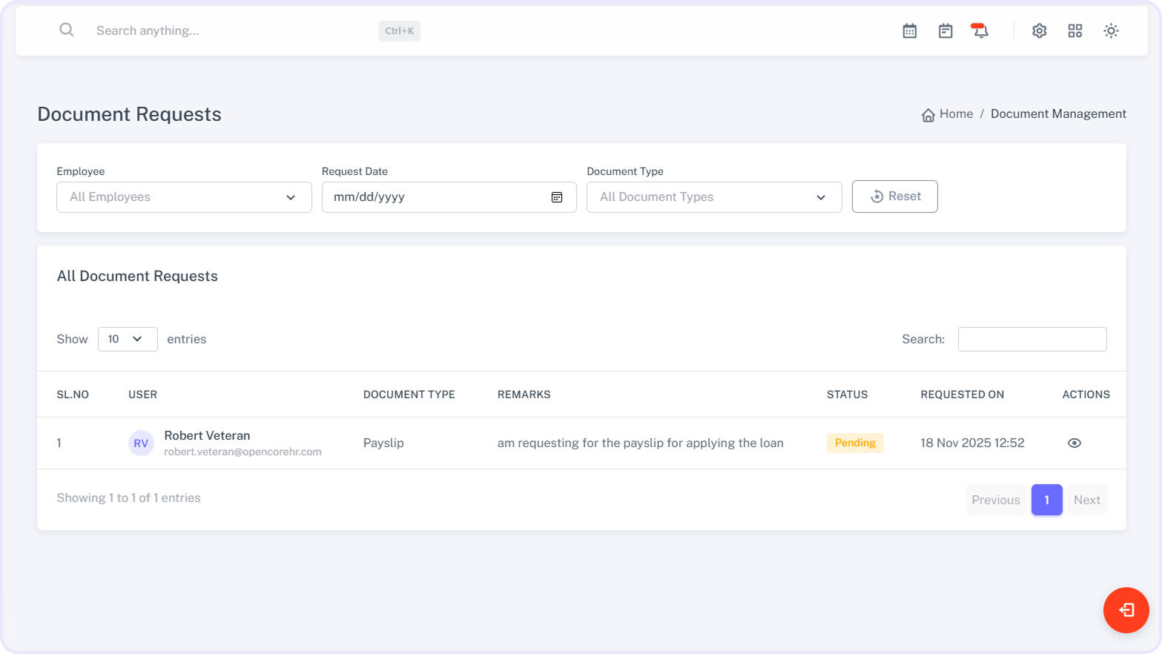Expand the All Employees dropdown
Viewport: 1162px width, 654px height.
pos(184,197)
